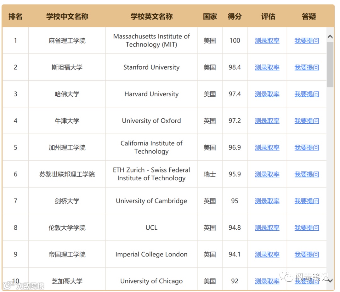The image size is (340, 292).
Task: Click the score 100 cell
Action: pyautogui.click(x=235, y=41)
